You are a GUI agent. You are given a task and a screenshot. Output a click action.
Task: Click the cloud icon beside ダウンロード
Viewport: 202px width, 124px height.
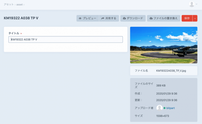click(x=124, y=18)
